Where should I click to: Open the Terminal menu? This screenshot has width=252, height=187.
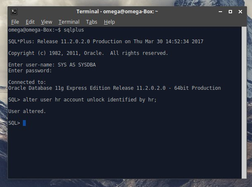click(69, 22)
